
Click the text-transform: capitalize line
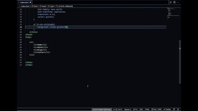(x=51, y=12)
